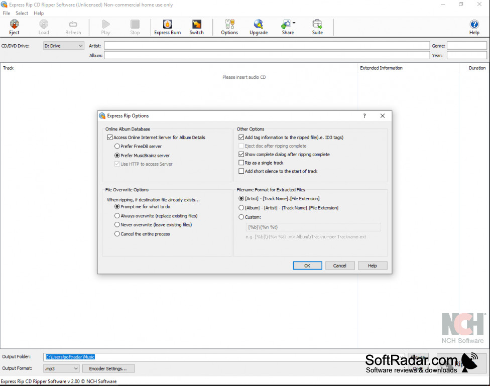Click the Genre input field
This screenshot has height=386, width=490.
(x=467, y=46)
